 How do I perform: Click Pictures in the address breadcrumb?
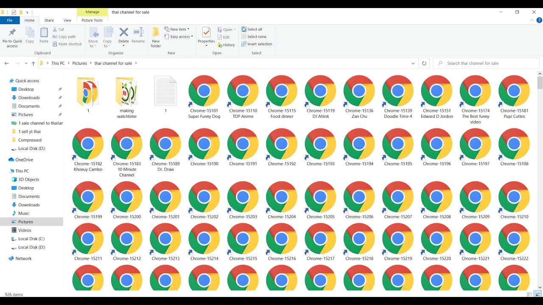click(79, 63)
